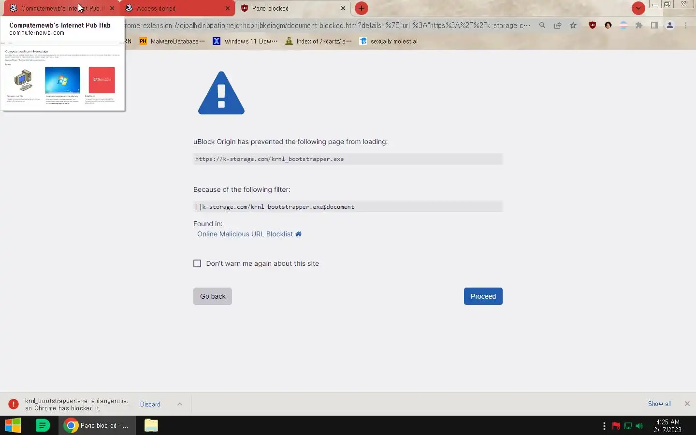The image size is (696, 435).
Task: Click the green network monitor tray icon
Action: pos(628,426)
